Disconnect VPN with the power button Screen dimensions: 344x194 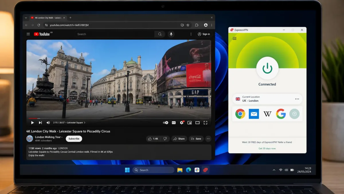coord(267,68)
